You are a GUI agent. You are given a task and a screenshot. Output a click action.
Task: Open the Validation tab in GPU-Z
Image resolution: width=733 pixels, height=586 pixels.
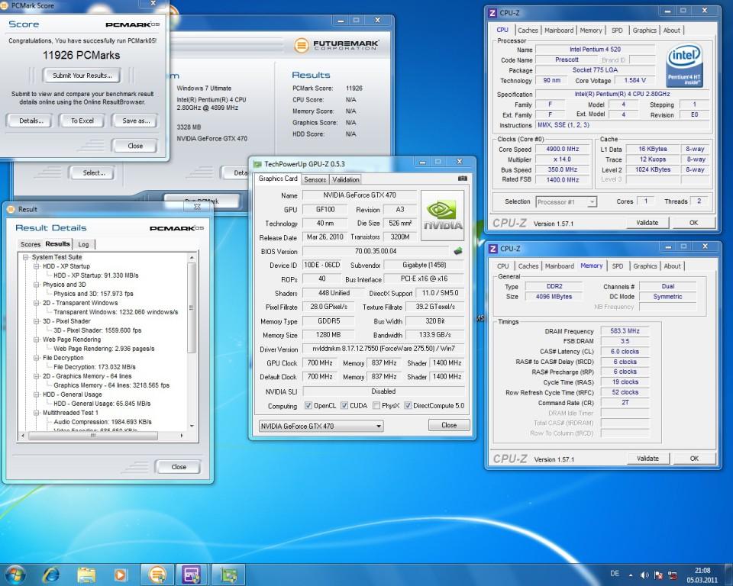(x=346, y=179)
